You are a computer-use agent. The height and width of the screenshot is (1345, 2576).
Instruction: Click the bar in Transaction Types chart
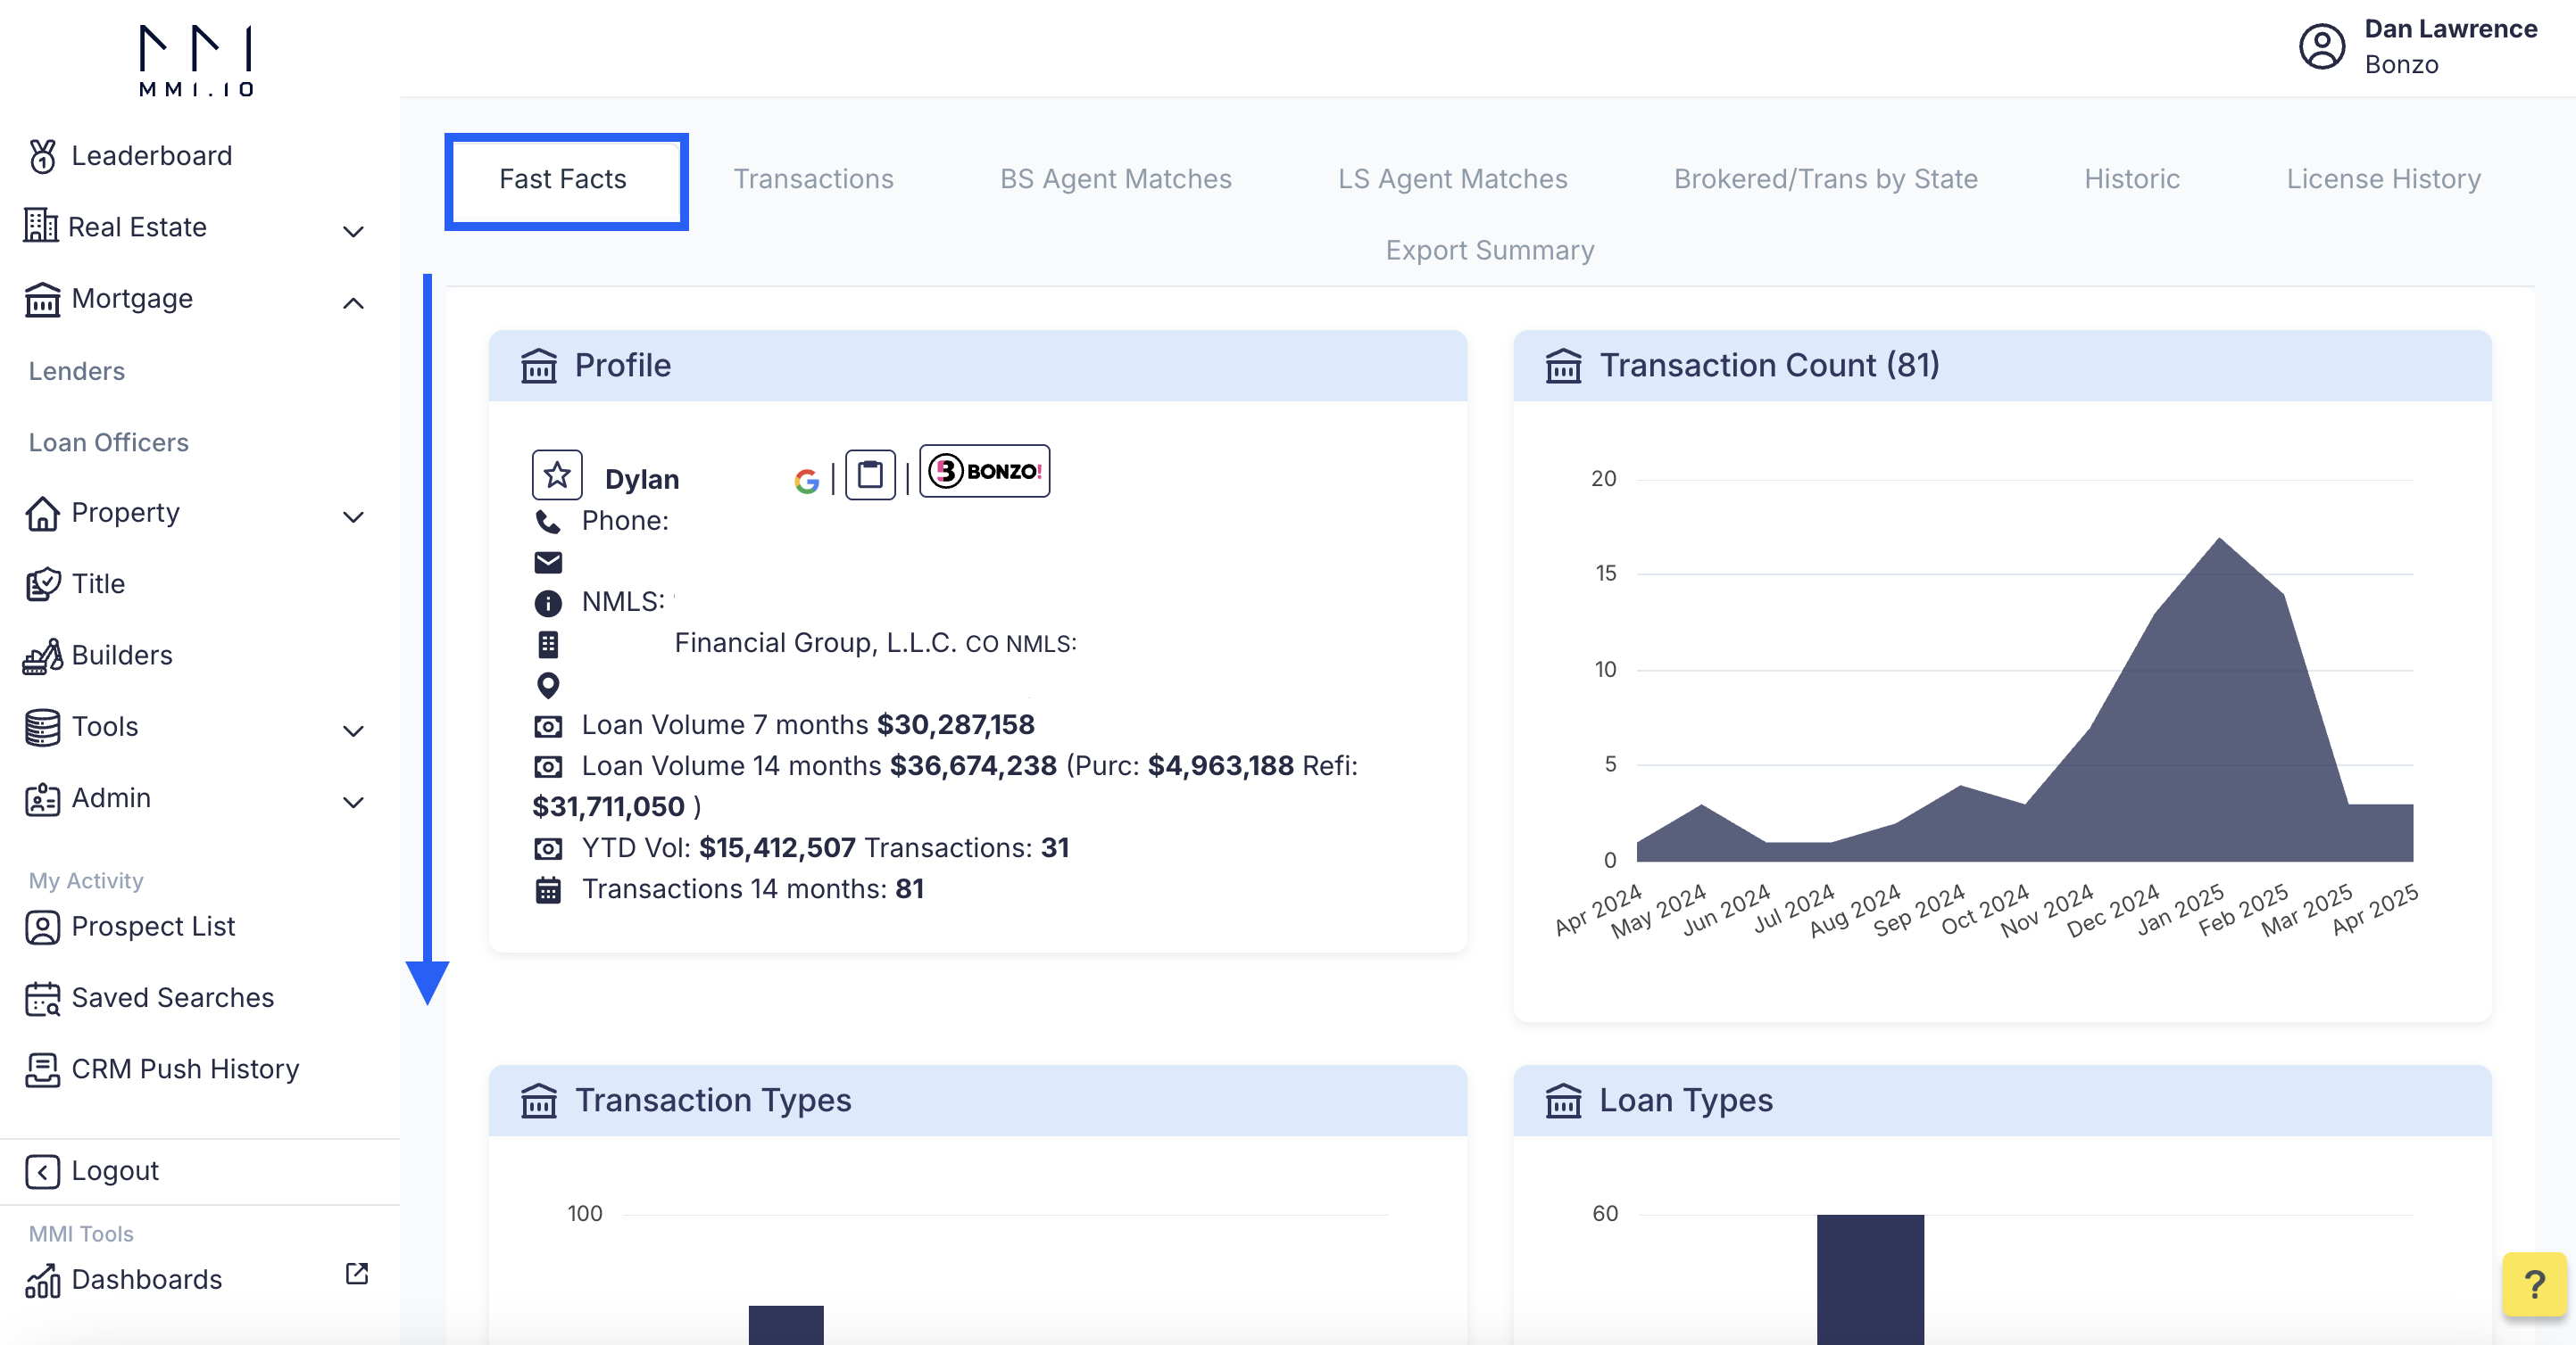pyautogui.click(x=786, y=1325)
